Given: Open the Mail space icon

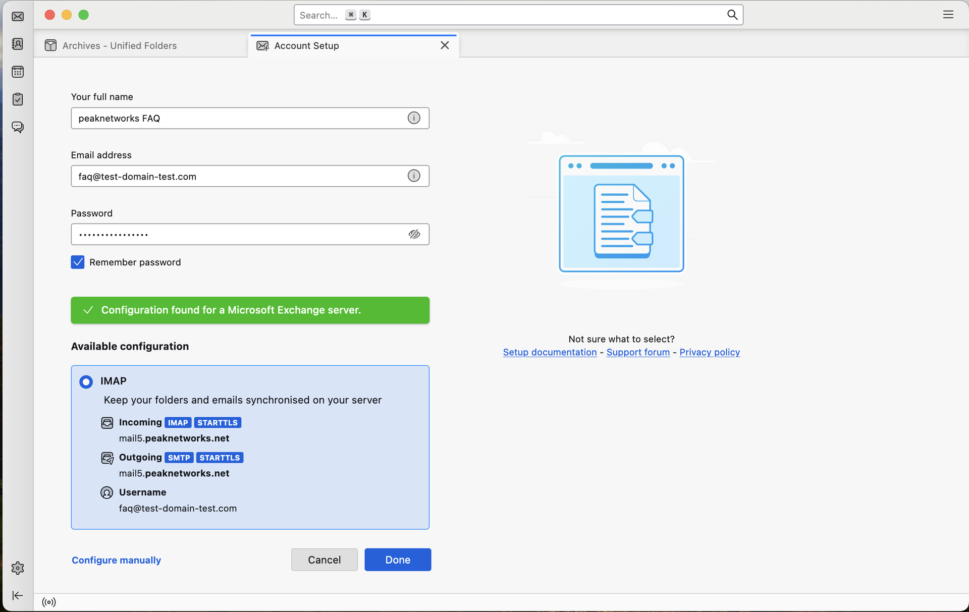Looking at the screenshot, I should coord(18,17).
